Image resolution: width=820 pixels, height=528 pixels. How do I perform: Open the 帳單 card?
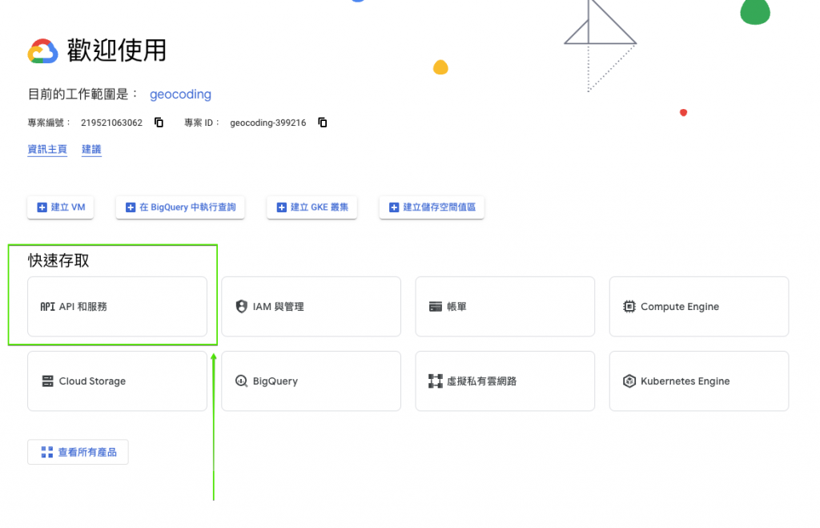click(505, 307)
